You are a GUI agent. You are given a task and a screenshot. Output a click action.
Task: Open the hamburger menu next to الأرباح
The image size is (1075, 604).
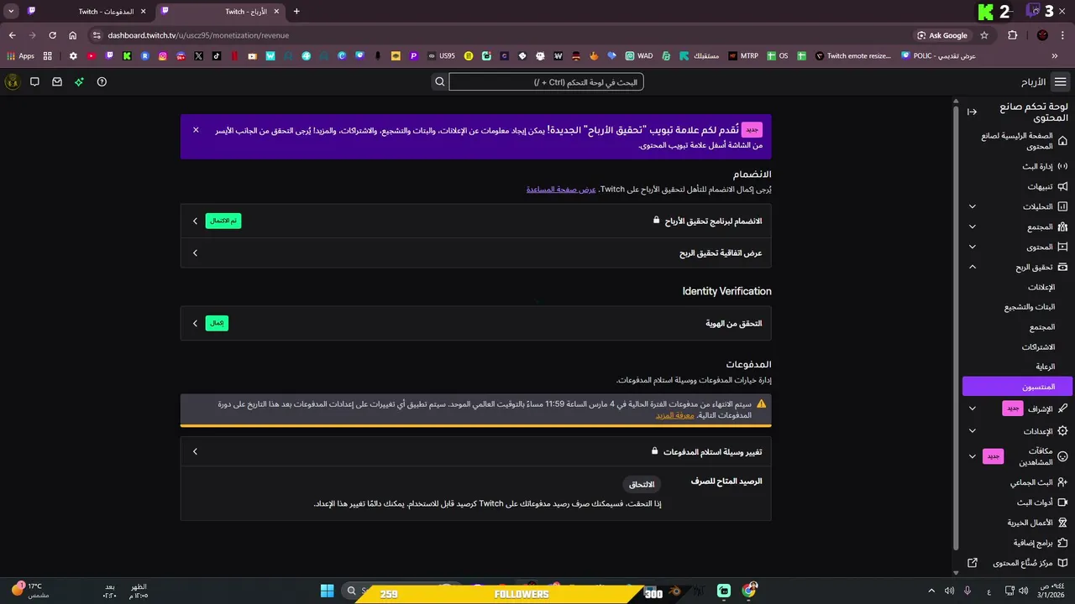click(x=1060, y=82)
